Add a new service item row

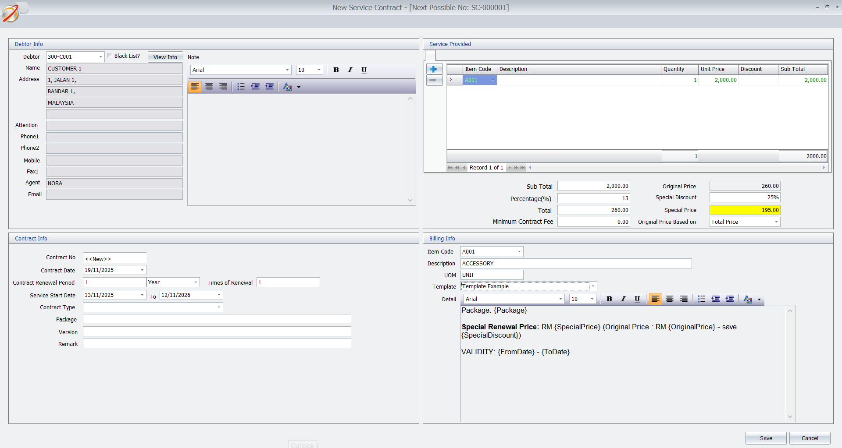[433, 69]
